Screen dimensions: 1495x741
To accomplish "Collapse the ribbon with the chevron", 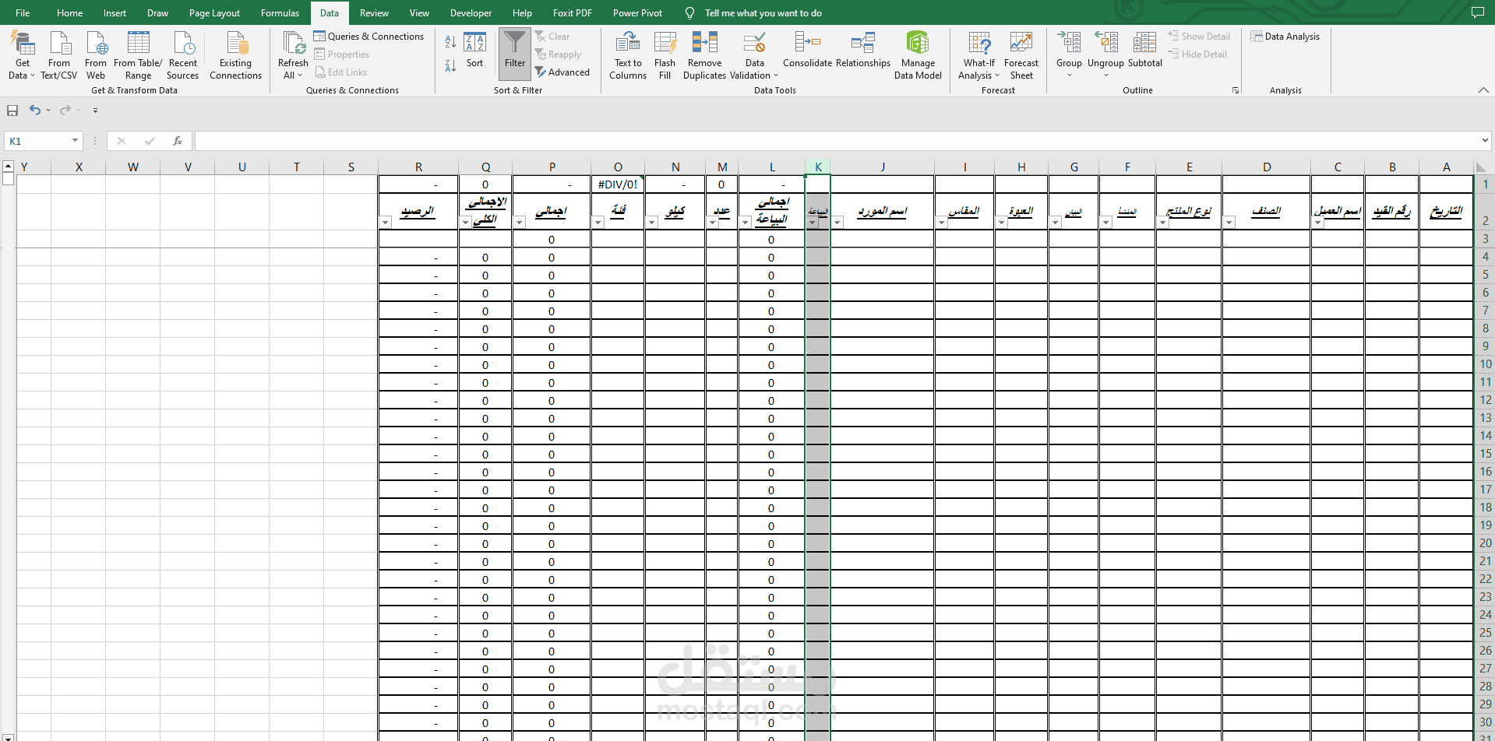I will (1483, 90).
